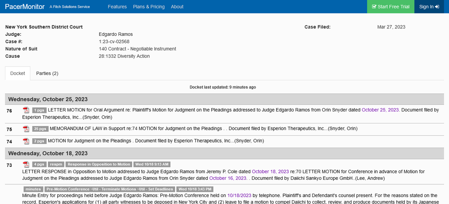
Task: Open PDF icon for docket entry 75
Action: tap(26, 129)
